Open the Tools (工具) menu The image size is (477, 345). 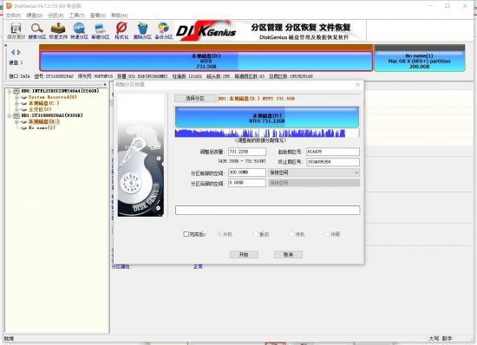(76, 16)
